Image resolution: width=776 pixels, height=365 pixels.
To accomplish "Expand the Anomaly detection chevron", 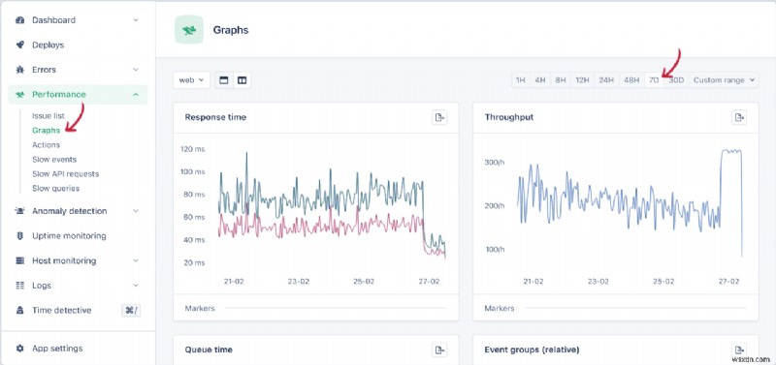I will [x=136, y=211].
